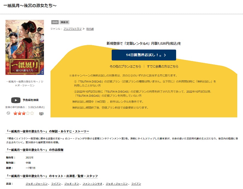This screenshot has height=189, width=243.
Task: Start the 14日間無料お試し trial button
Action: pyautogui.click(x=144, y=55)
